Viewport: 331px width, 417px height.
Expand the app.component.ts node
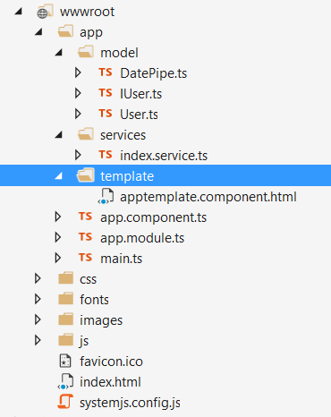tap(58, 217)
